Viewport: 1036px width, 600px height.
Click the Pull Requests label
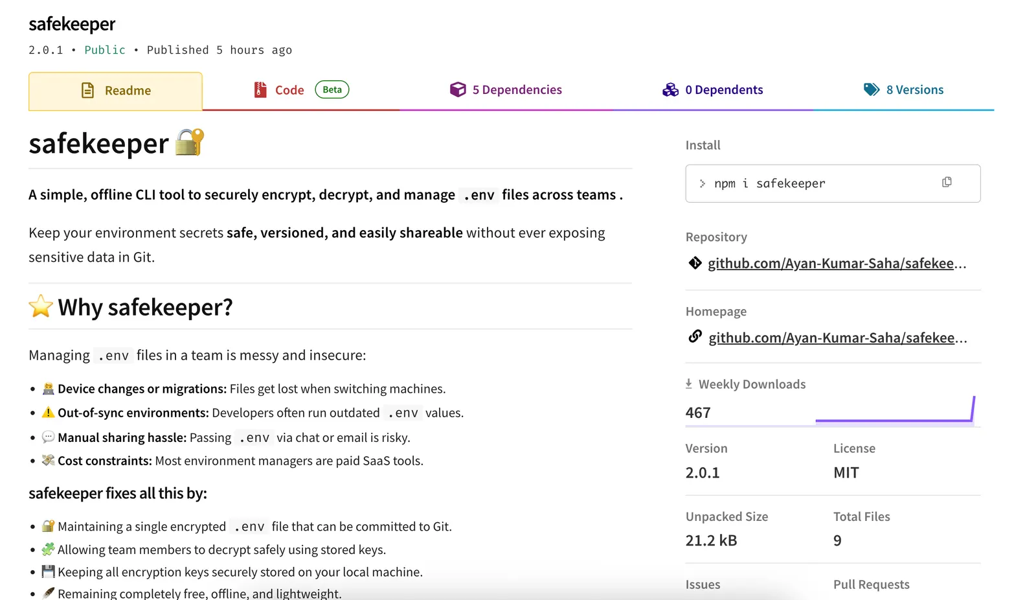872,584
